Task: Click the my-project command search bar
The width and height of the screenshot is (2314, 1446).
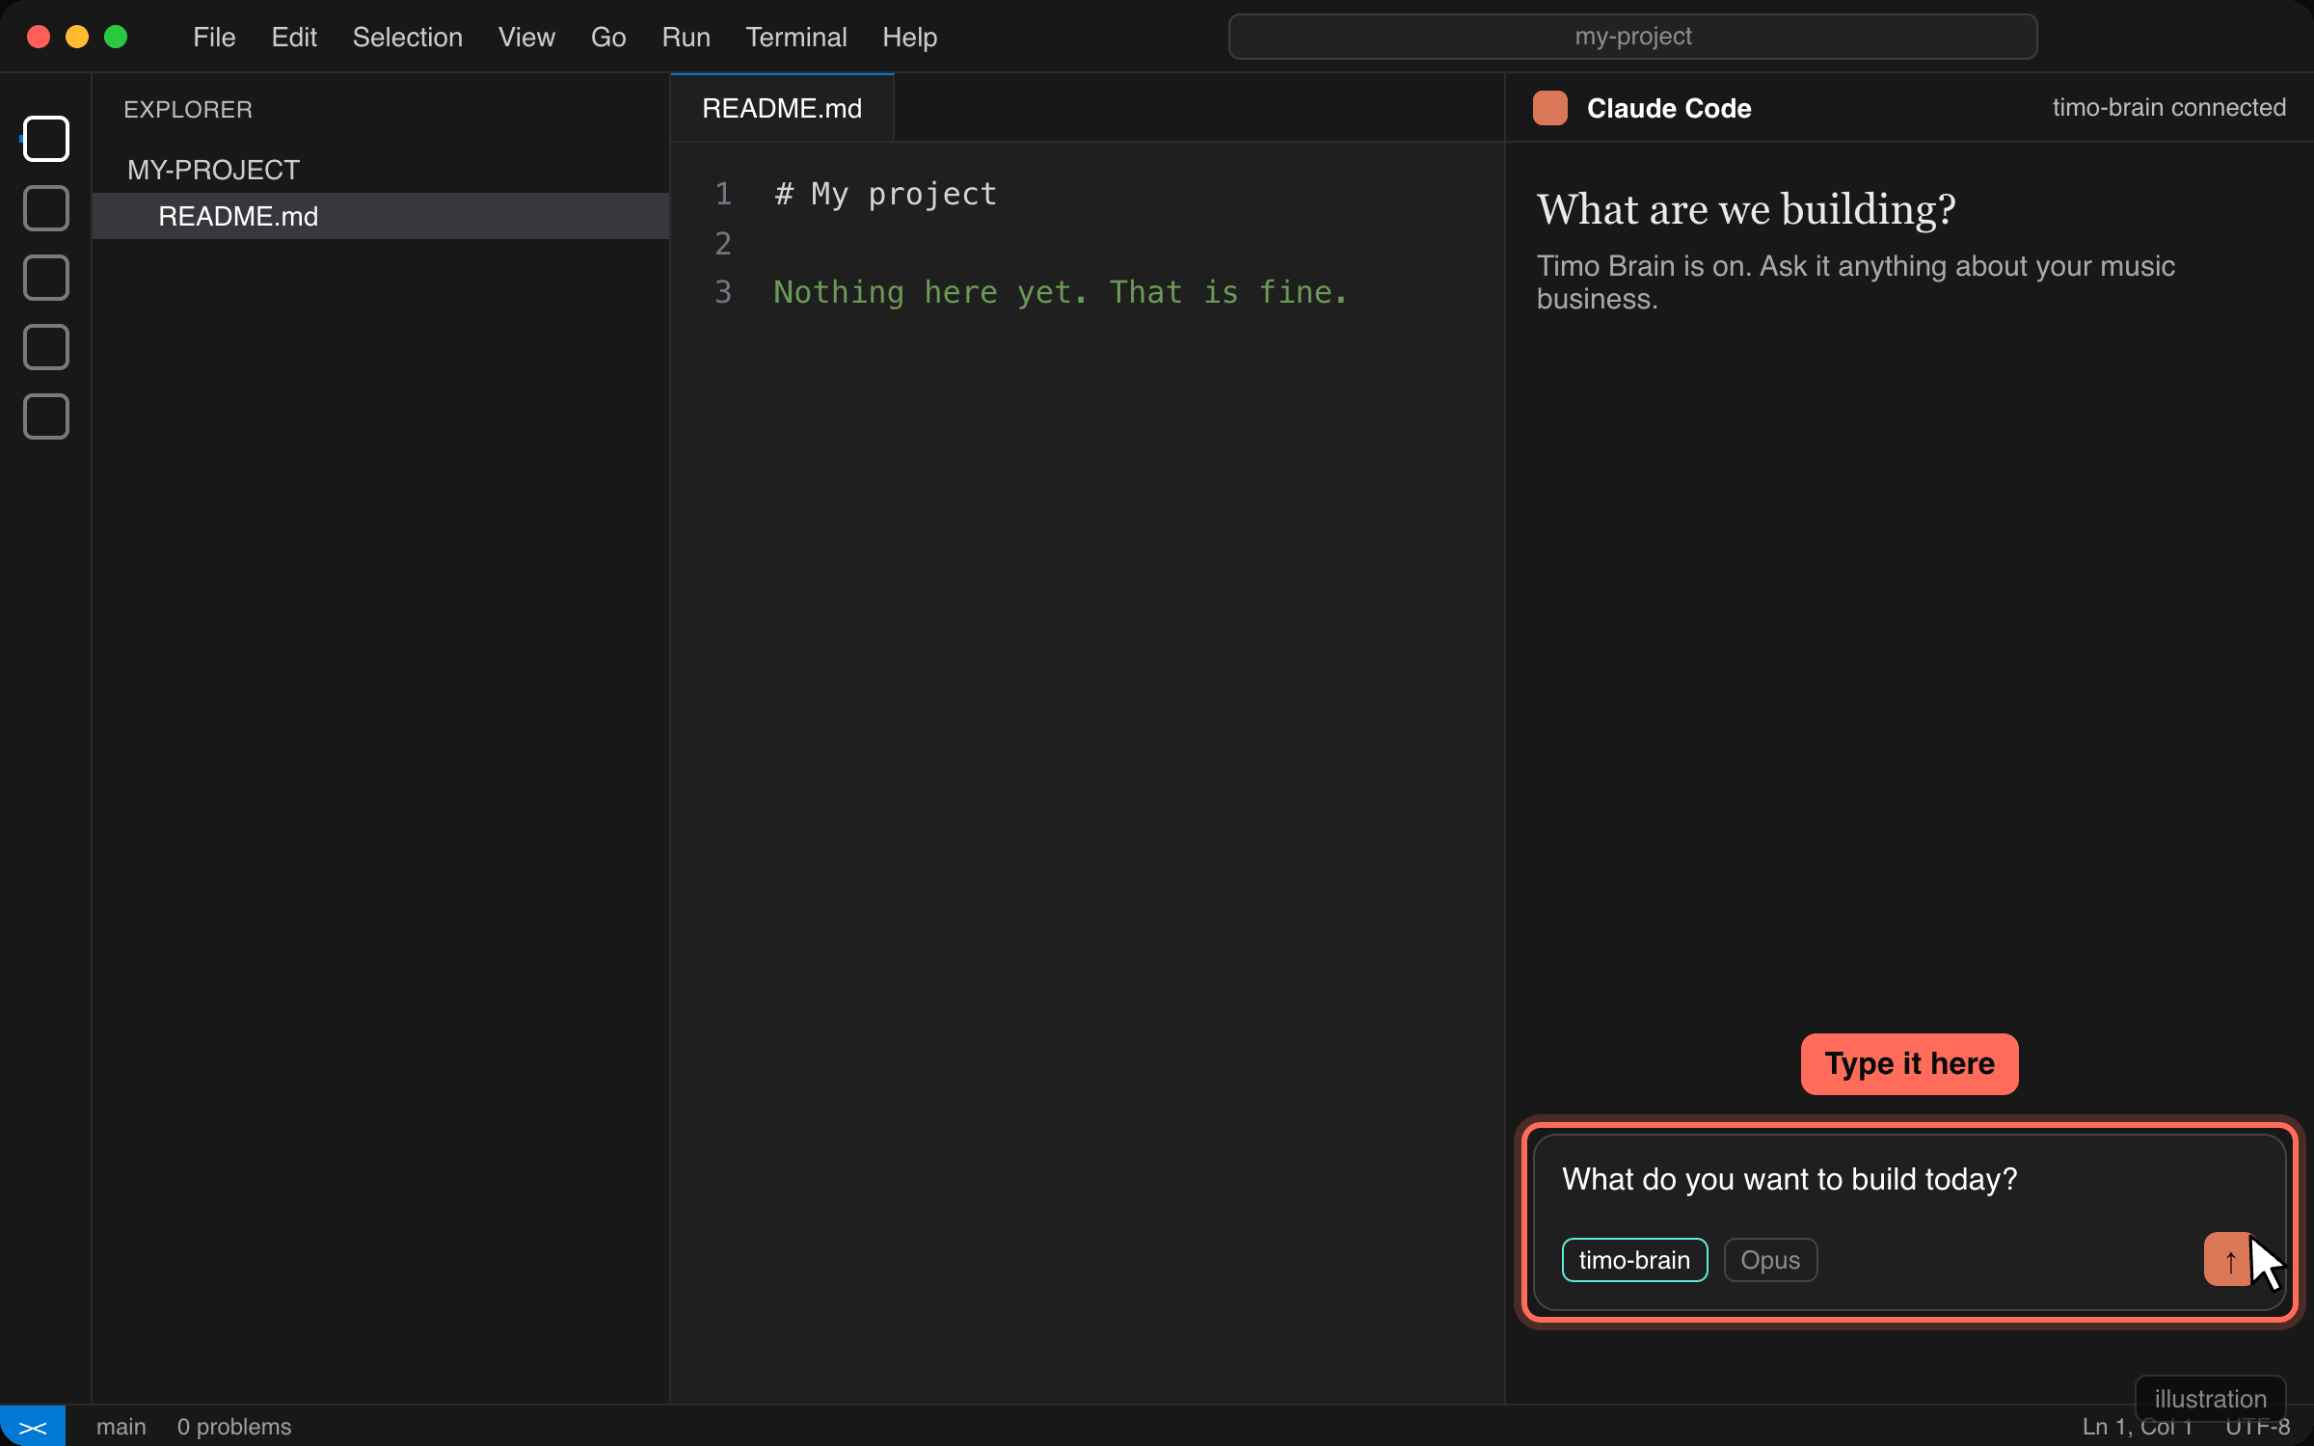Action: (1632, 37)
